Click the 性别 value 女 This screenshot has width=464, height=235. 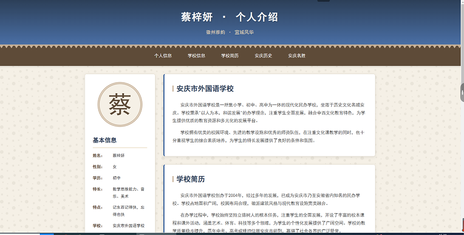point(115,166)
